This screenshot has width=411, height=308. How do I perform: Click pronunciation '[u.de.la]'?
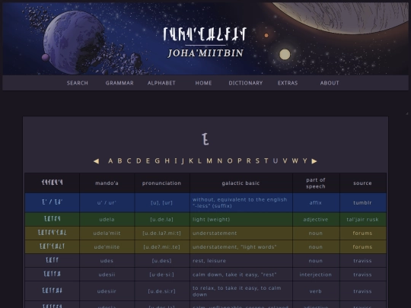pos(161,220)
